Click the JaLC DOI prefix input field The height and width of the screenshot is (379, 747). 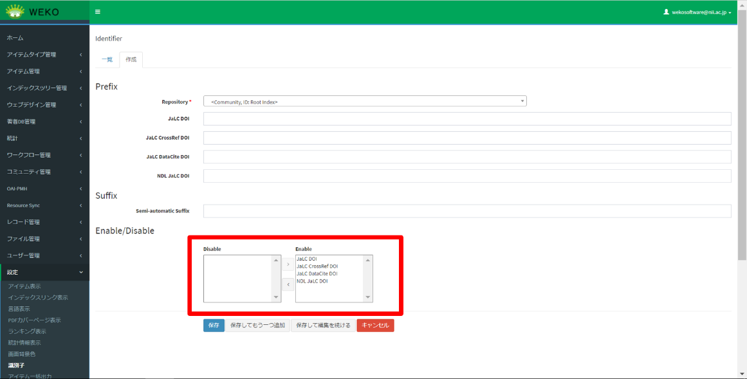pos(466,118)
